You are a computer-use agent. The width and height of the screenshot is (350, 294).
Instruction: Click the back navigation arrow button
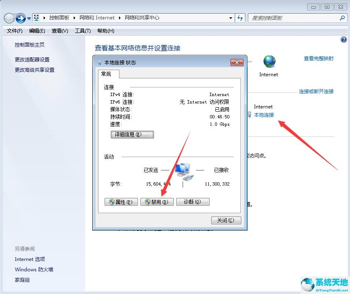click(9, 18)
